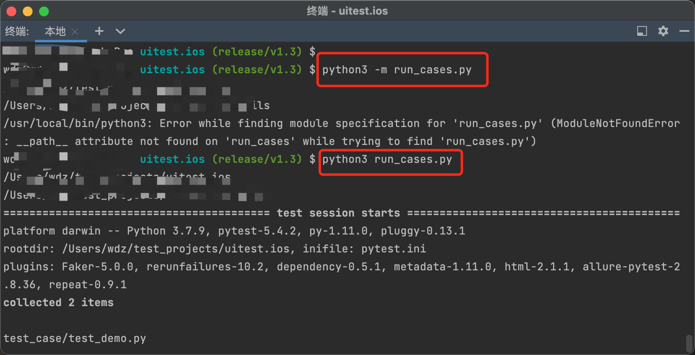Select the 本地 terminal tab

55,31
